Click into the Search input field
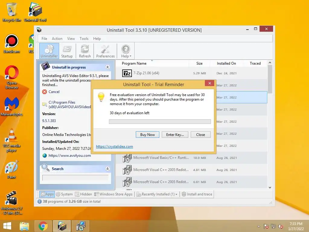The height and width of the screenshot is (232, 309). point(75,178)
